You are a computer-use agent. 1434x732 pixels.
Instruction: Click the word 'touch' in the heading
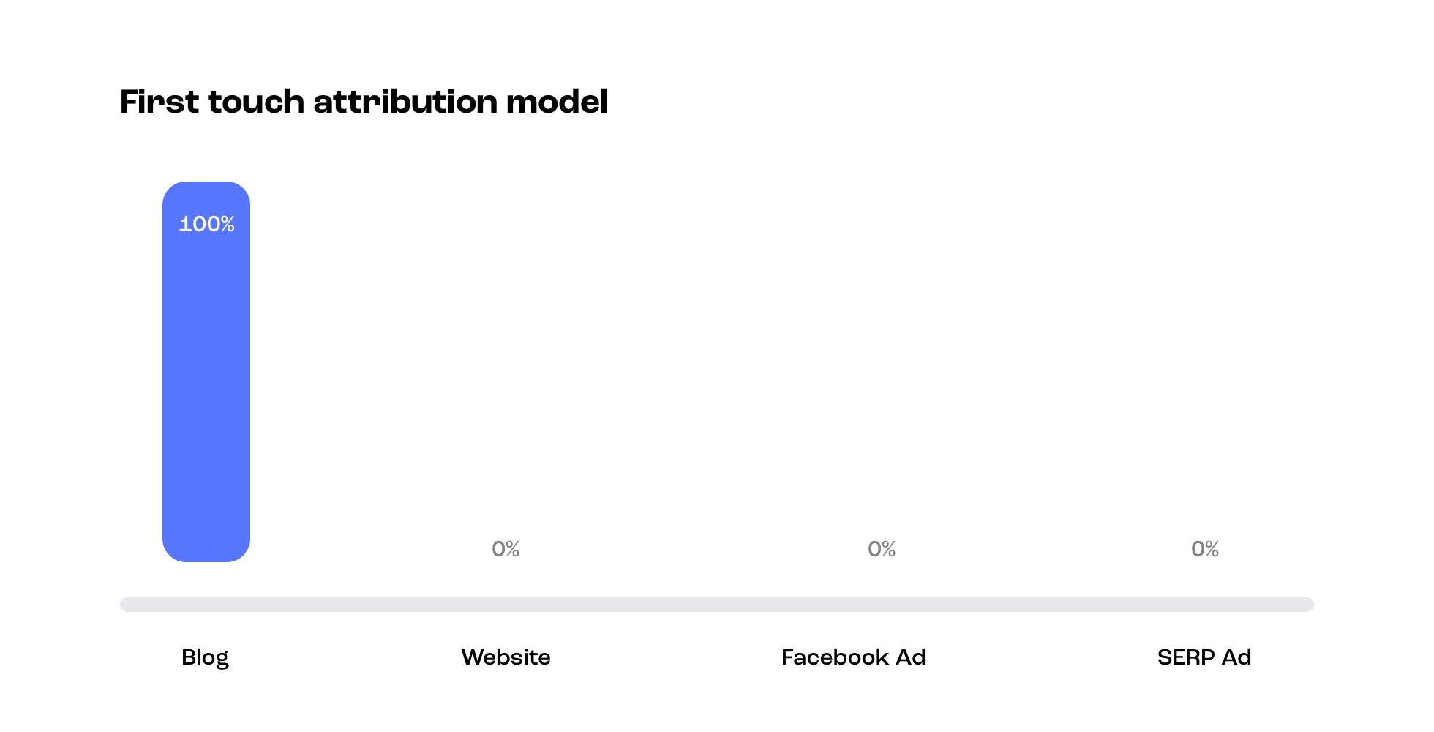tap(256, 102)
